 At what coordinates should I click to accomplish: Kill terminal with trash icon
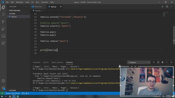click(162, 62)
